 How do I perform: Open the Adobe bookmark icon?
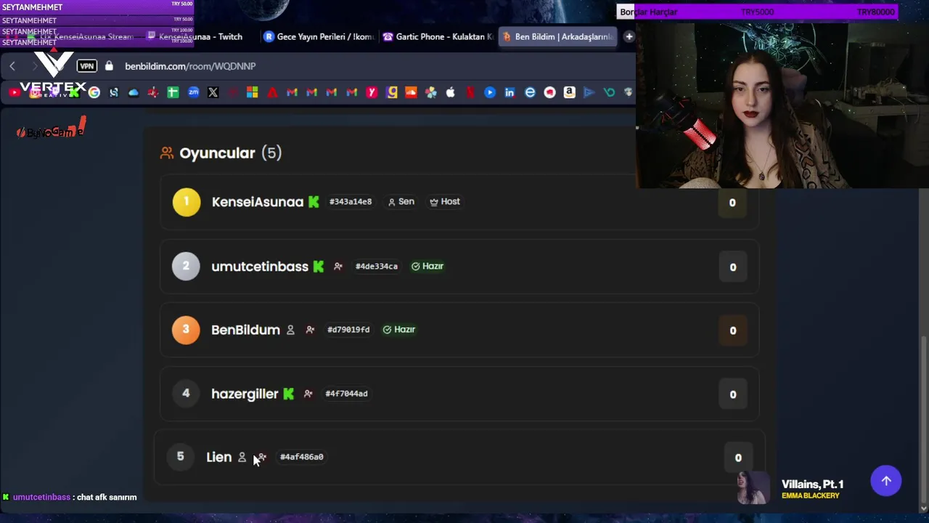tap(272, 92)
